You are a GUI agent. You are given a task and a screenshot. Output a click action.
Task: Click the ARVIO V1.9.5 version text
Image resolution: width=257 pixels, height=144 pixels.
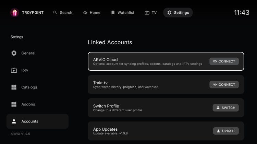pyautogui.click(x=20, y=134)
